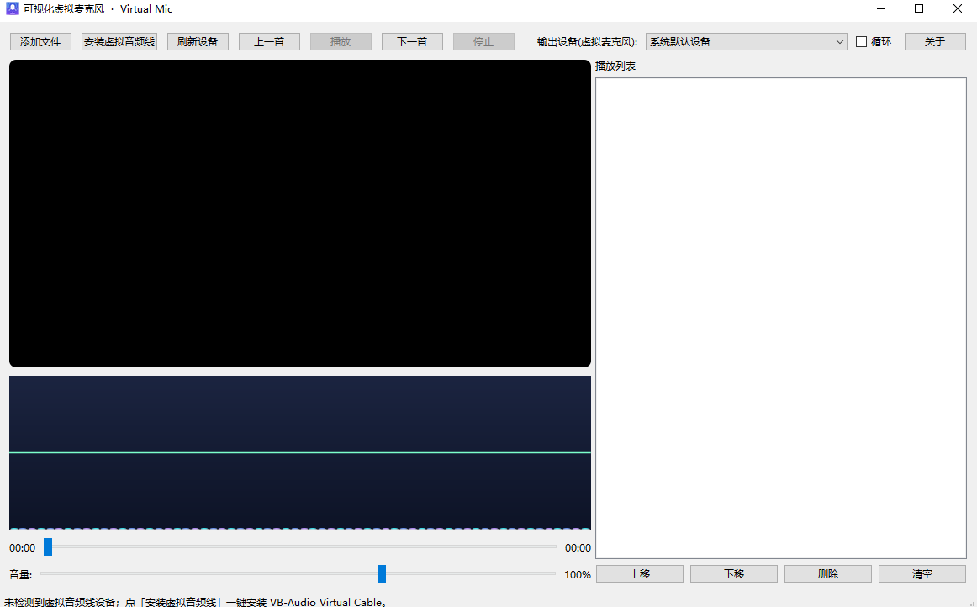Image resolution: width=977 pixels, height=607 pixels.
Task: Click the audio waveform visualizer panel
Action: click(x=299, y=452)
